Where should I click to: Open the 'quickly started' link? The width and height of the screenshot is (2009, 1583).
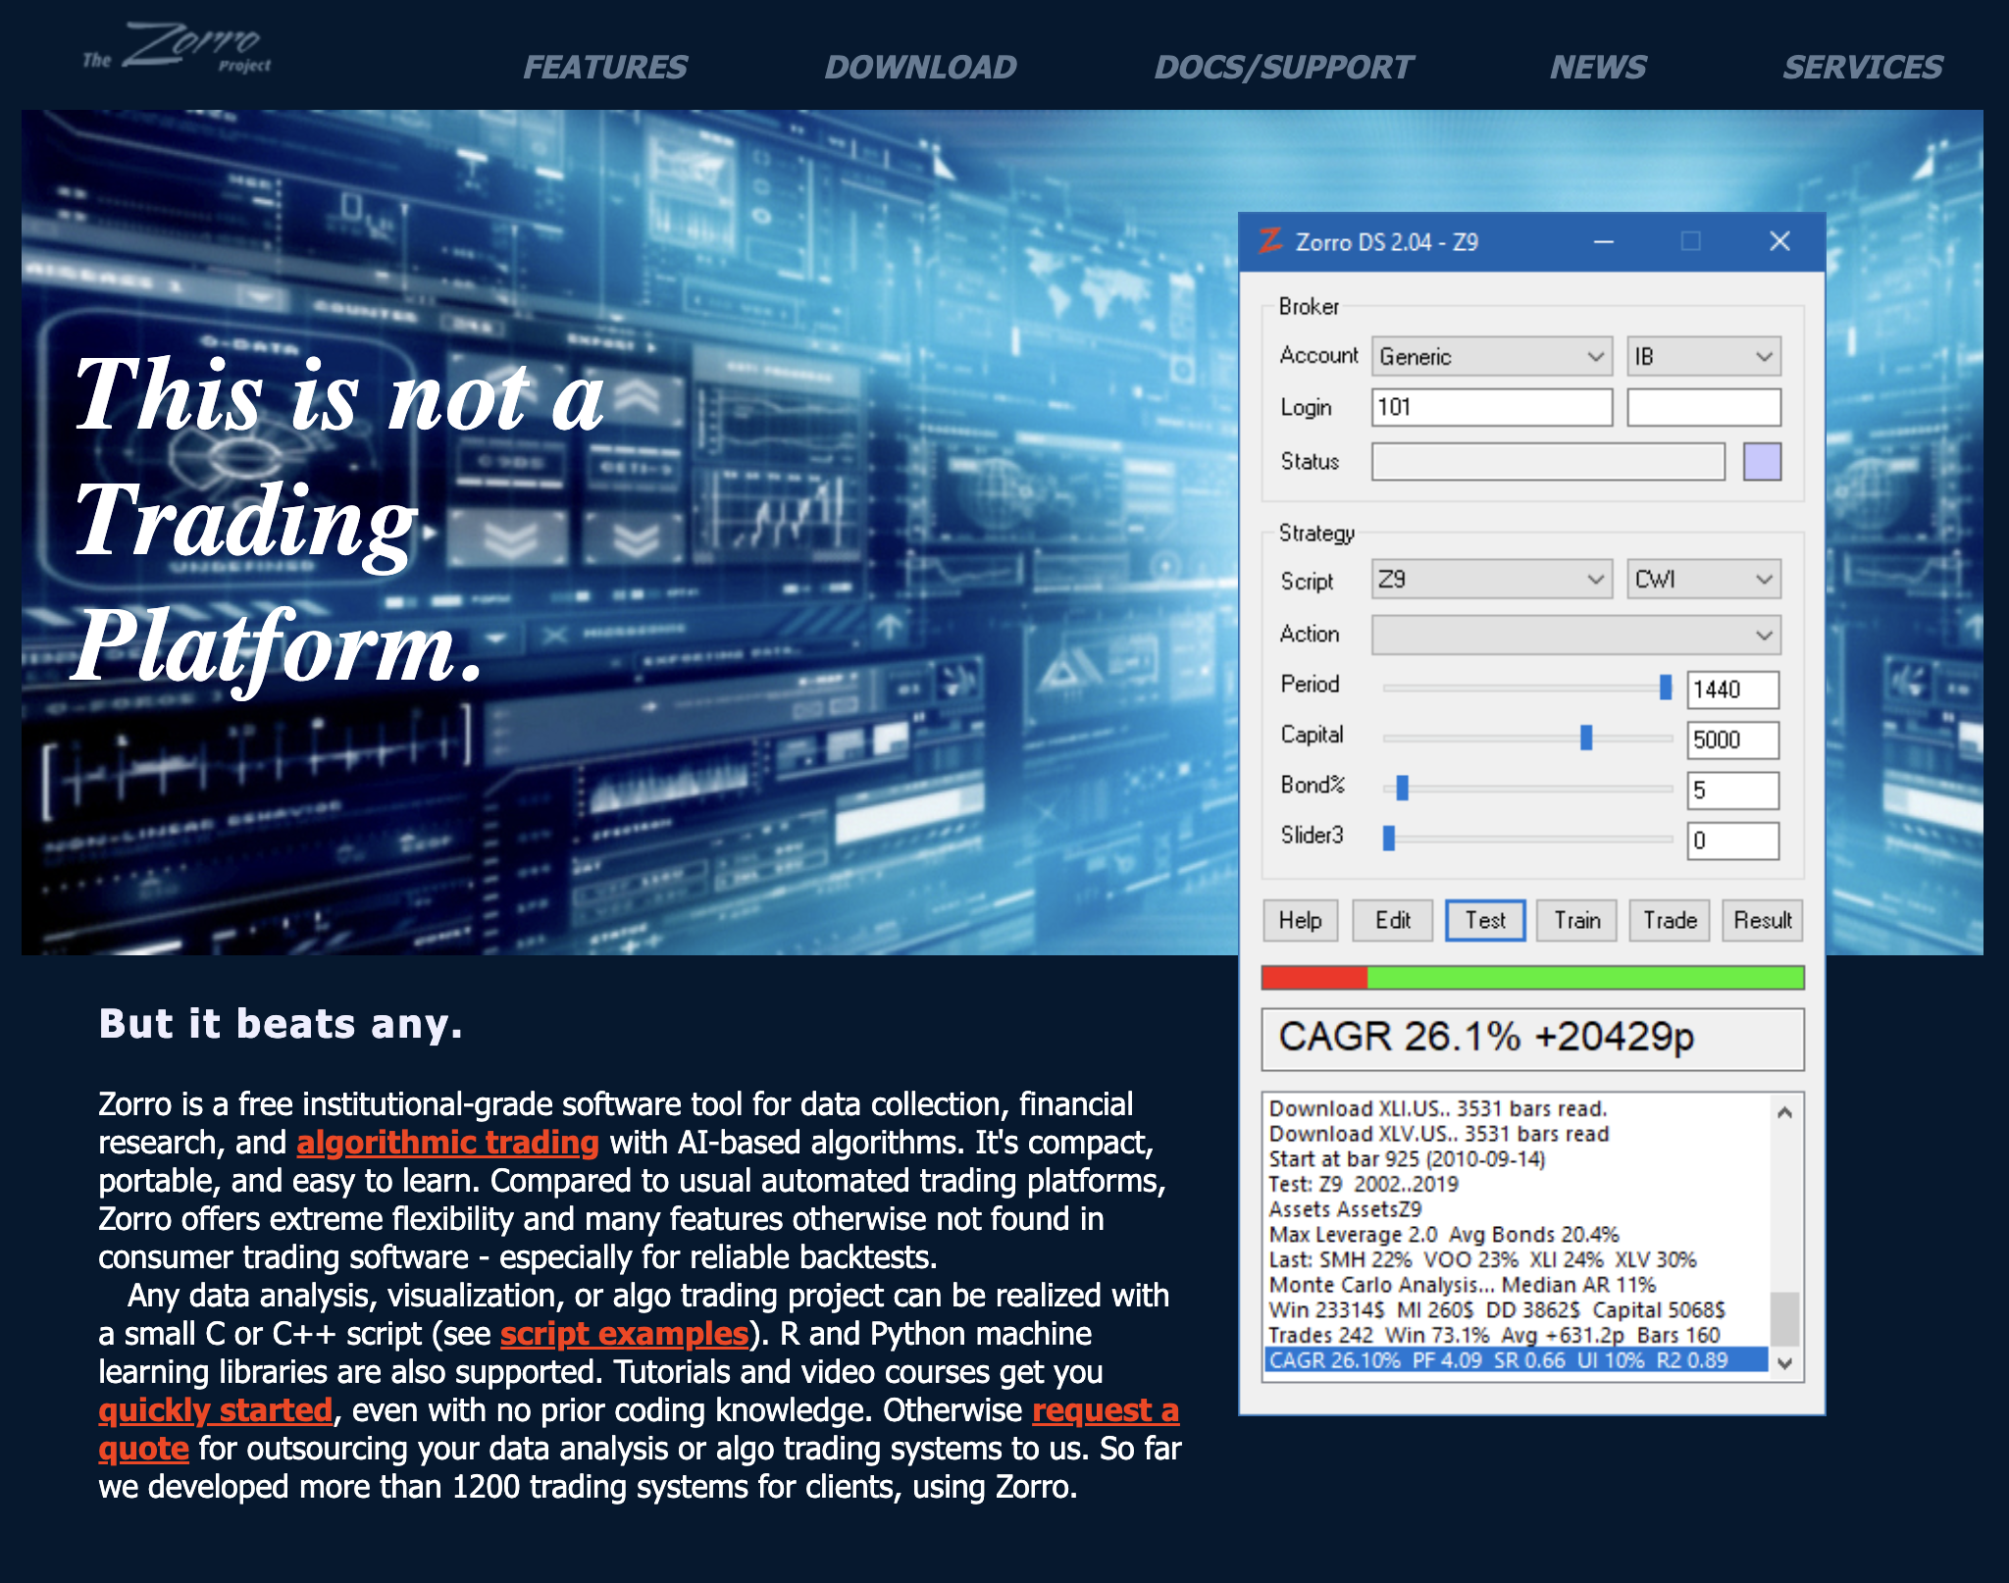pos(216,1410)
